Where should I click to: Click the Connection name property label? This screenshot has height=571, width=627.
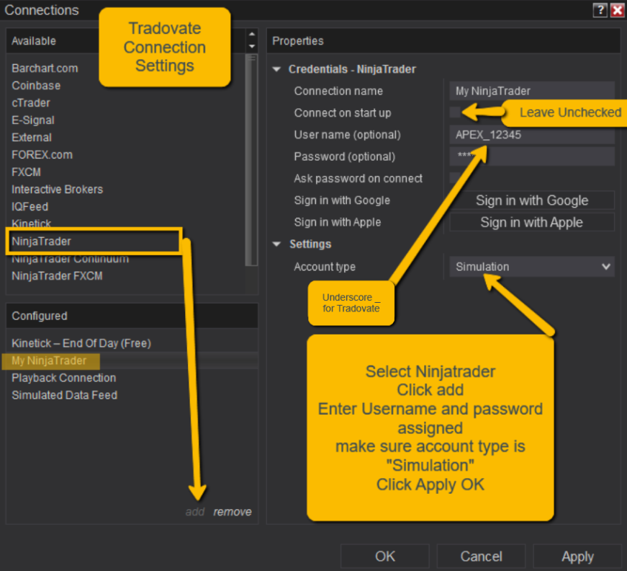click(338, 91)
